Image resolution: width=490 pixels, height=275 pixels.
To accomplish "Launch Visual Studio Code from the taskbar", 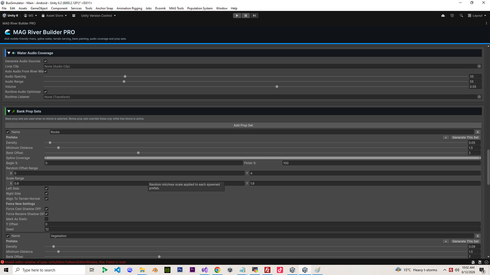I will pos(117,270).
